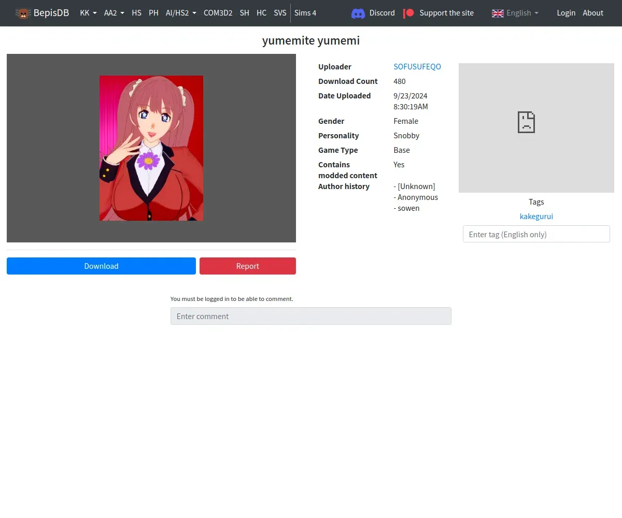Click the download count value 480

coord(400,81)
